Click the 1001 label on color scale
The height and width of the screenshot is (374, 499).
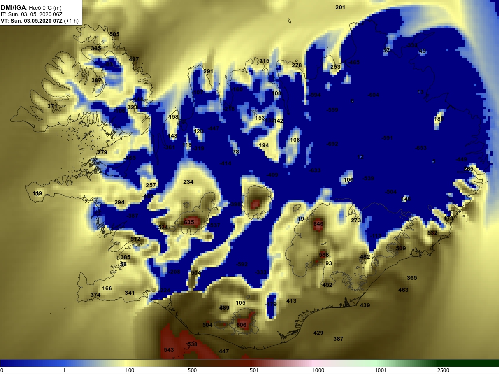[x=381, y=370]
